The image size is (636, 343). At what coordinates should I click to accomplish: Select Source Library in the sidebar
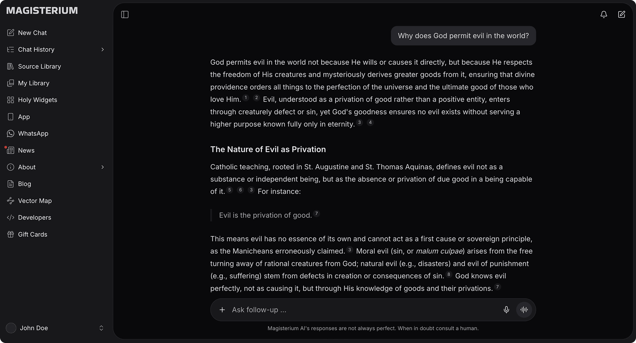click(39, 66)
